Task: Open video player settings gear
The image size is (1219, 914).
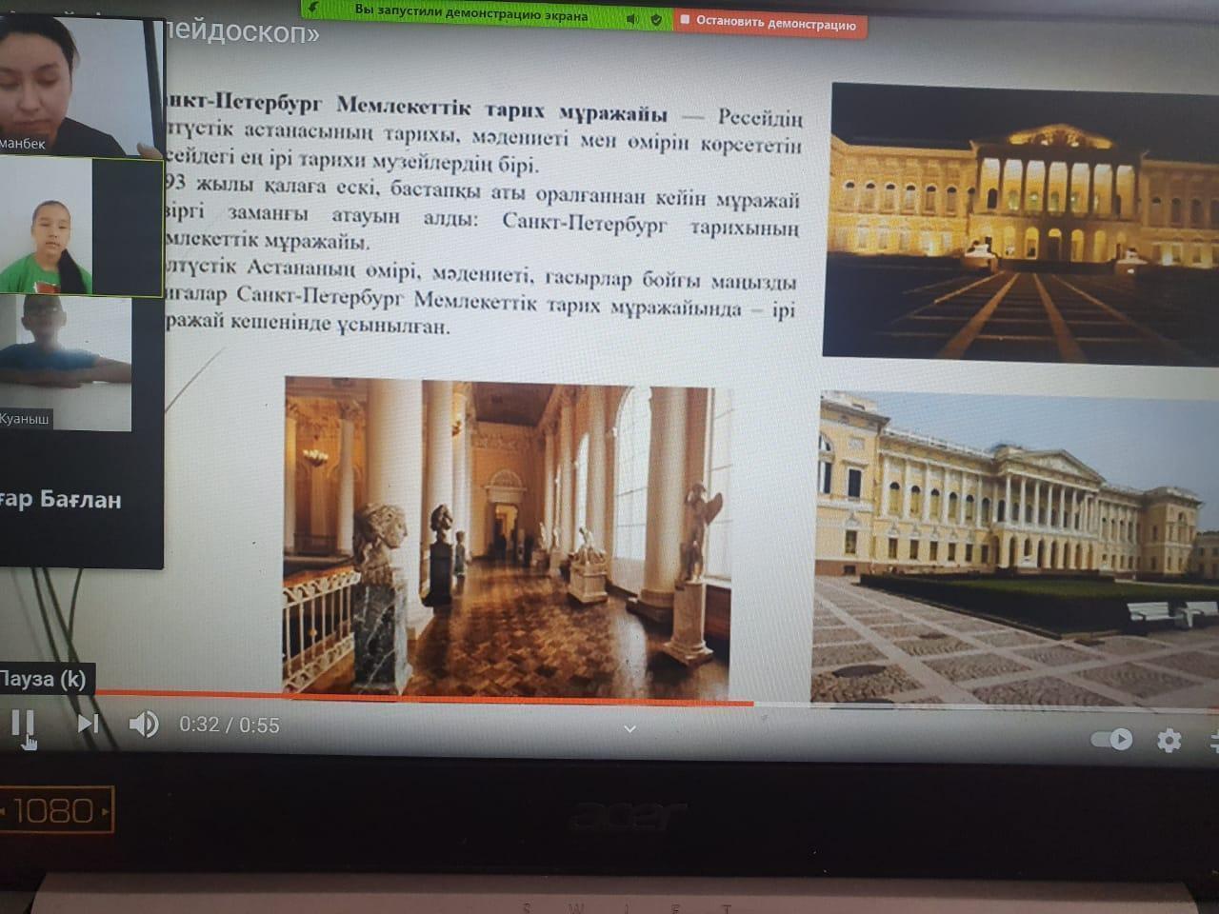Action: [x=1169, y=740]
